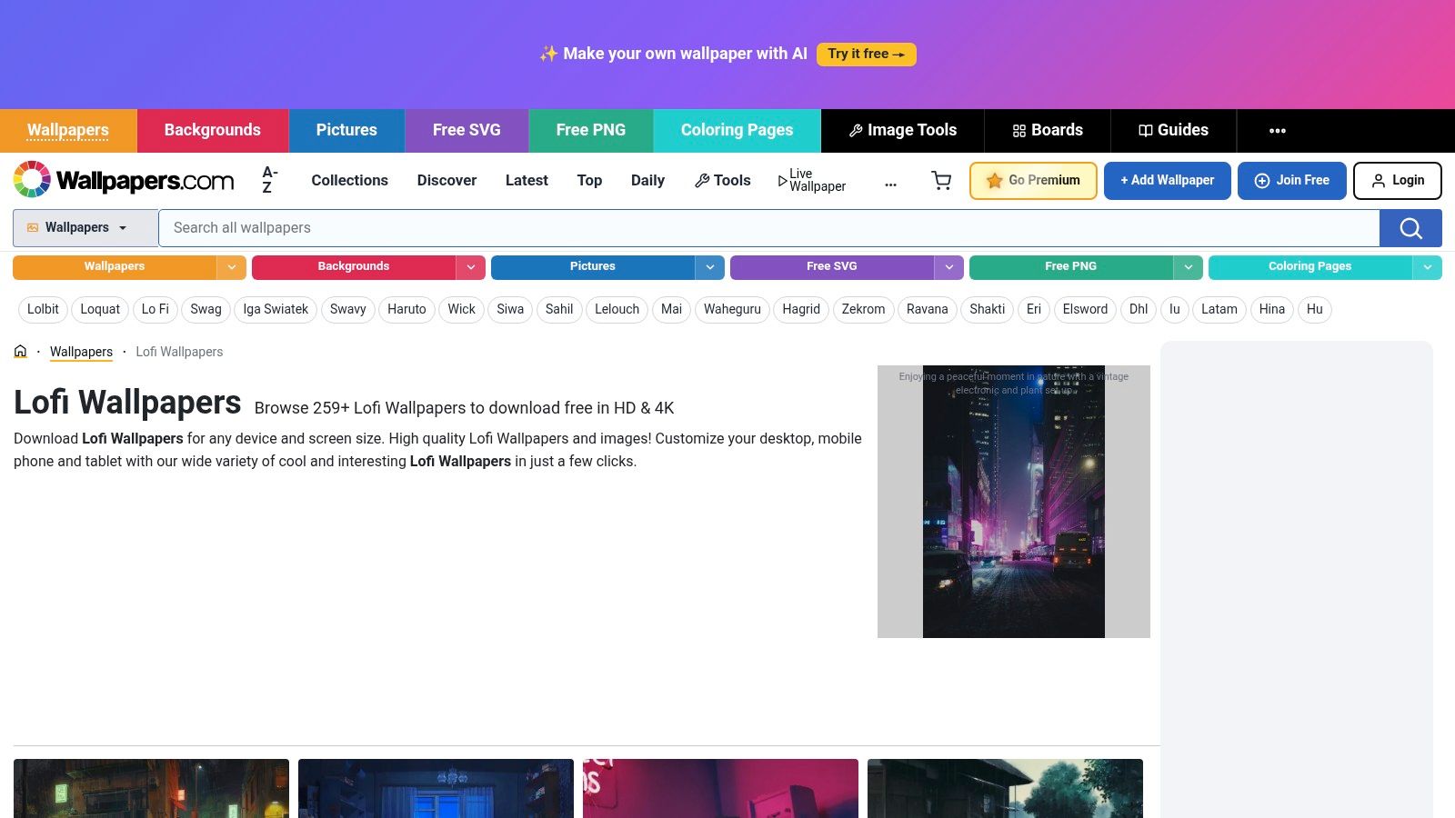The image size is (1455, 818).
Task: Click the Latest navigation item
Action: (527, 180)
